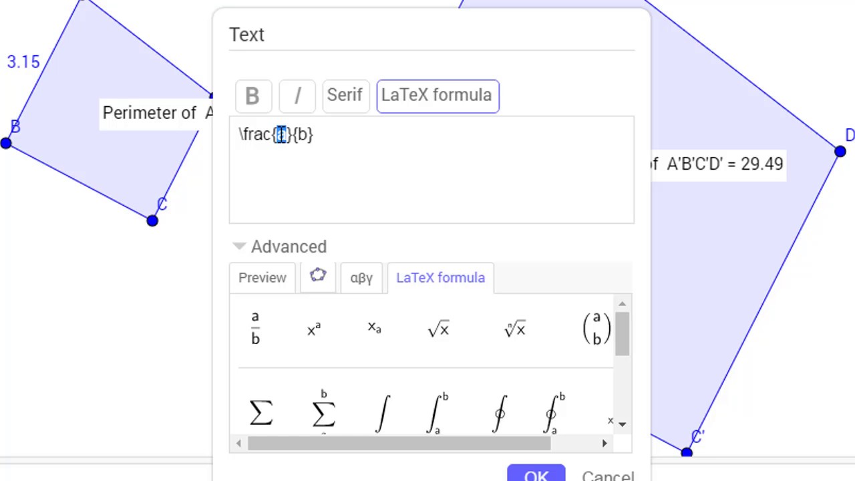
Task: Open the geometry objects pentagon tab
Action: [318, 276]
